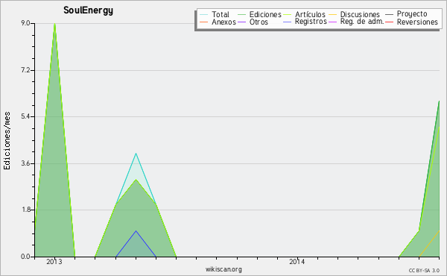This screenshot has width=447, height=276.
Task: Click the red Reversiones legend color line
Action: tap(390, 22)
